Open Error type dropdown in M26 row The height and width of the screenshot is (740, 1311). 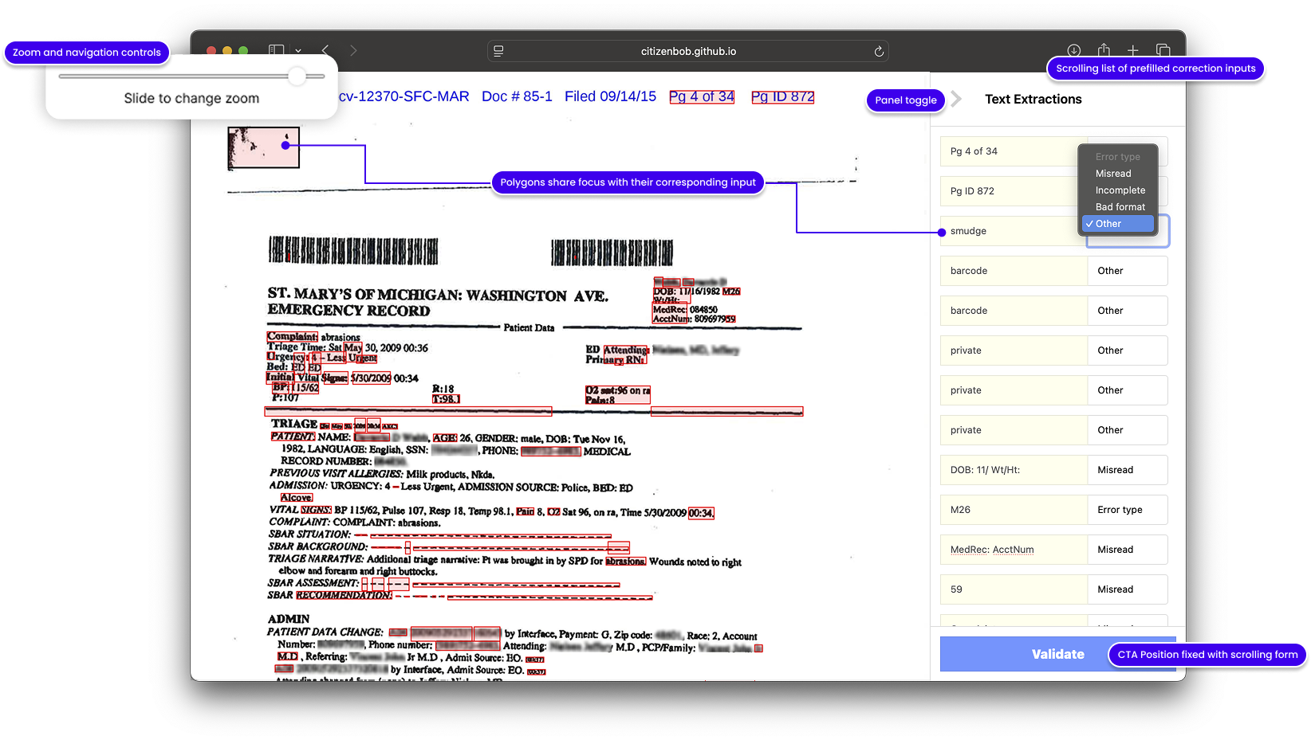click(x=1128, y=510)
